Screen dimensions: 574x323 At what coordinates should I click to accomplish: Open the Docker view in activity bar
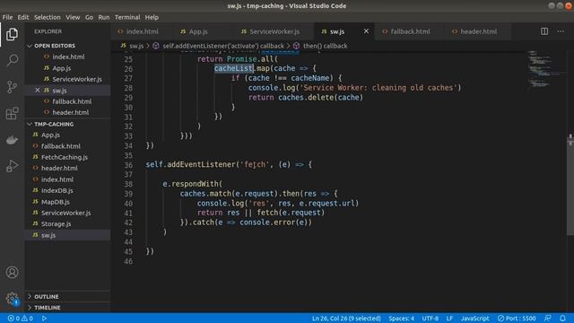(x=12, y=140)
